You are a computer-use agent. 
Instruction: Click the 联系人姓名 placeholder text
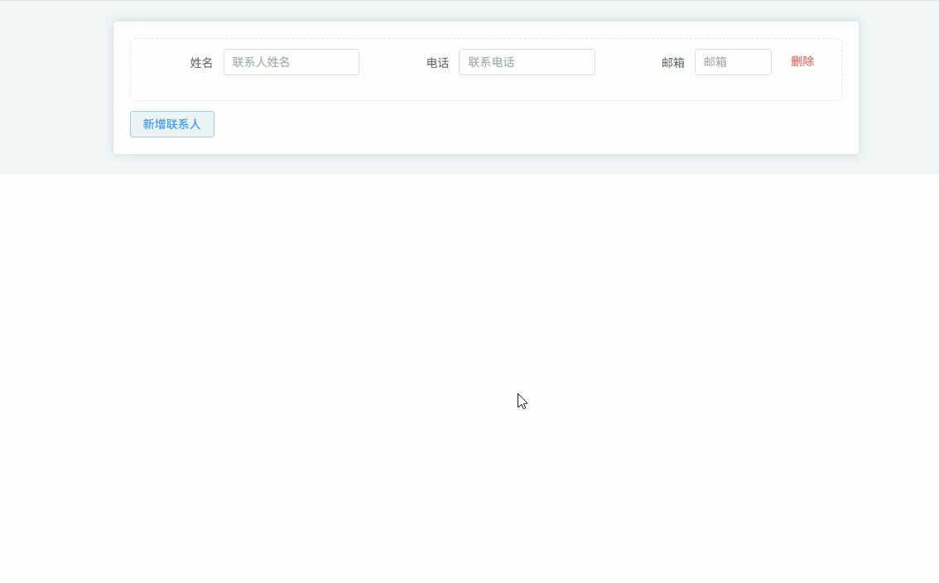tap(261, 62)
